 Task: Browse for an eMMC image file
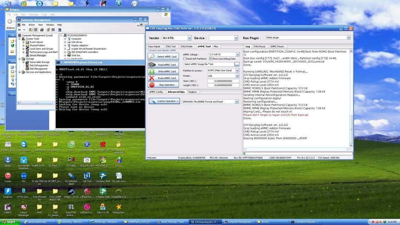237,64
